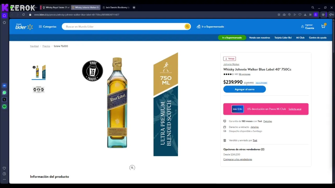335x188 pixels.
Task: Open WhatsApp in the browser sidebar
Action: pos(4,93)
